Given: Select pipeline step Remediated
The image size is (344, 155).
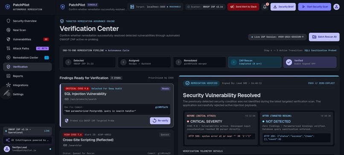Looking at the screenshot, I should (x=200, y=62).
